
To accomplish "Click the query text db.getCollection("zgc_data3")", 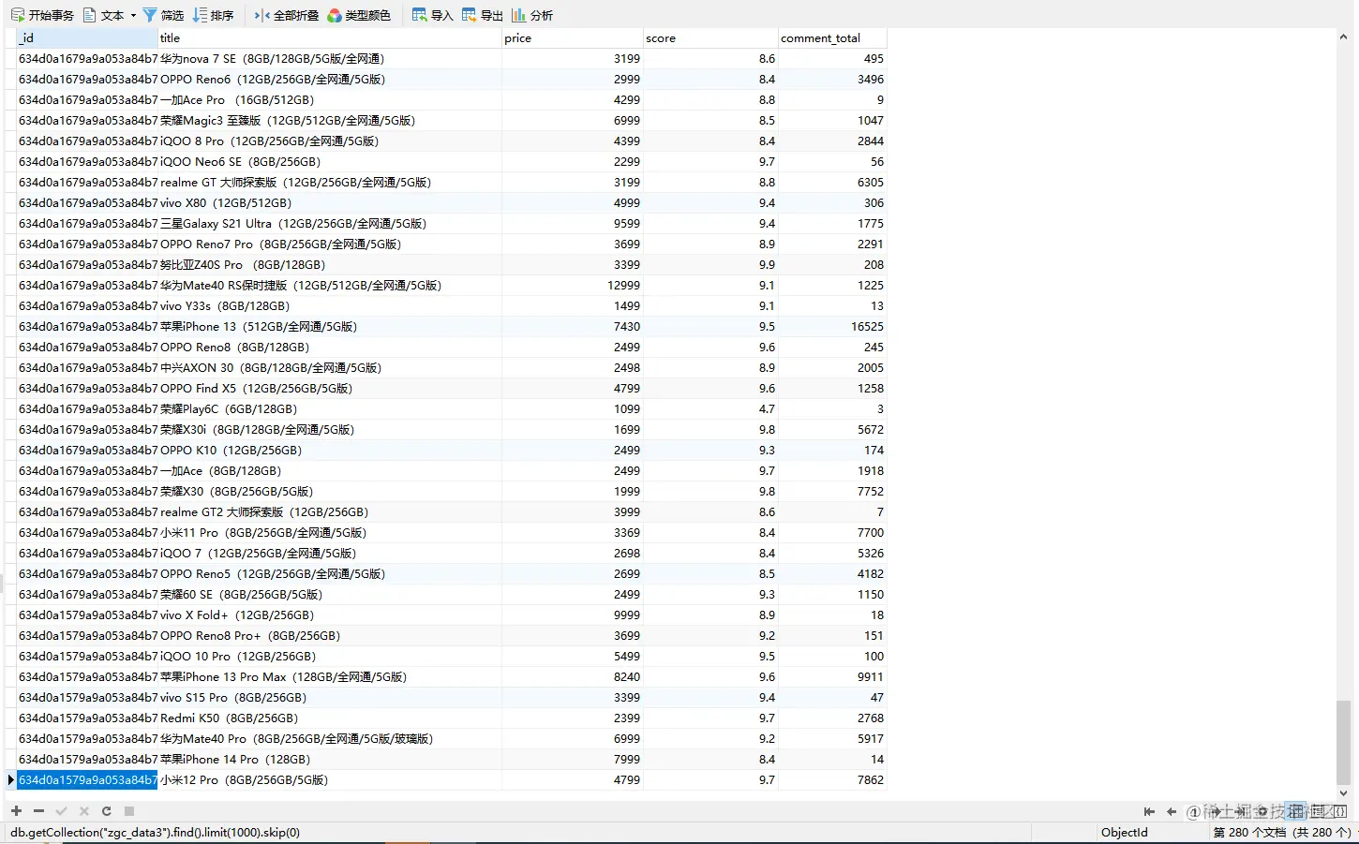I will point(156,832).
